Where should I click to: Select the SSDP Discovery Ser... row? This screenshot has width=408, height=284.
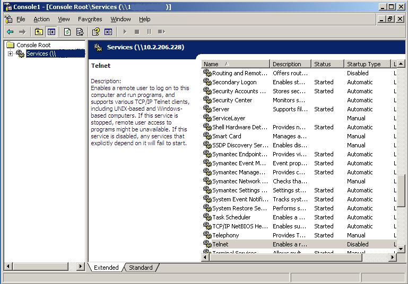299,145
